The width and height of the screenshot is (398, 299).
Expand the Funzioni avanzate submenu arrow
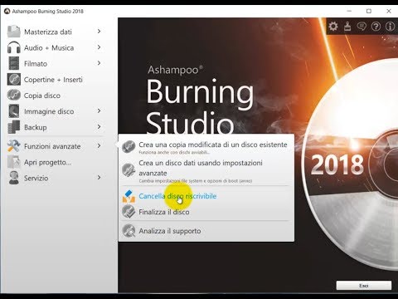[99, 145]
